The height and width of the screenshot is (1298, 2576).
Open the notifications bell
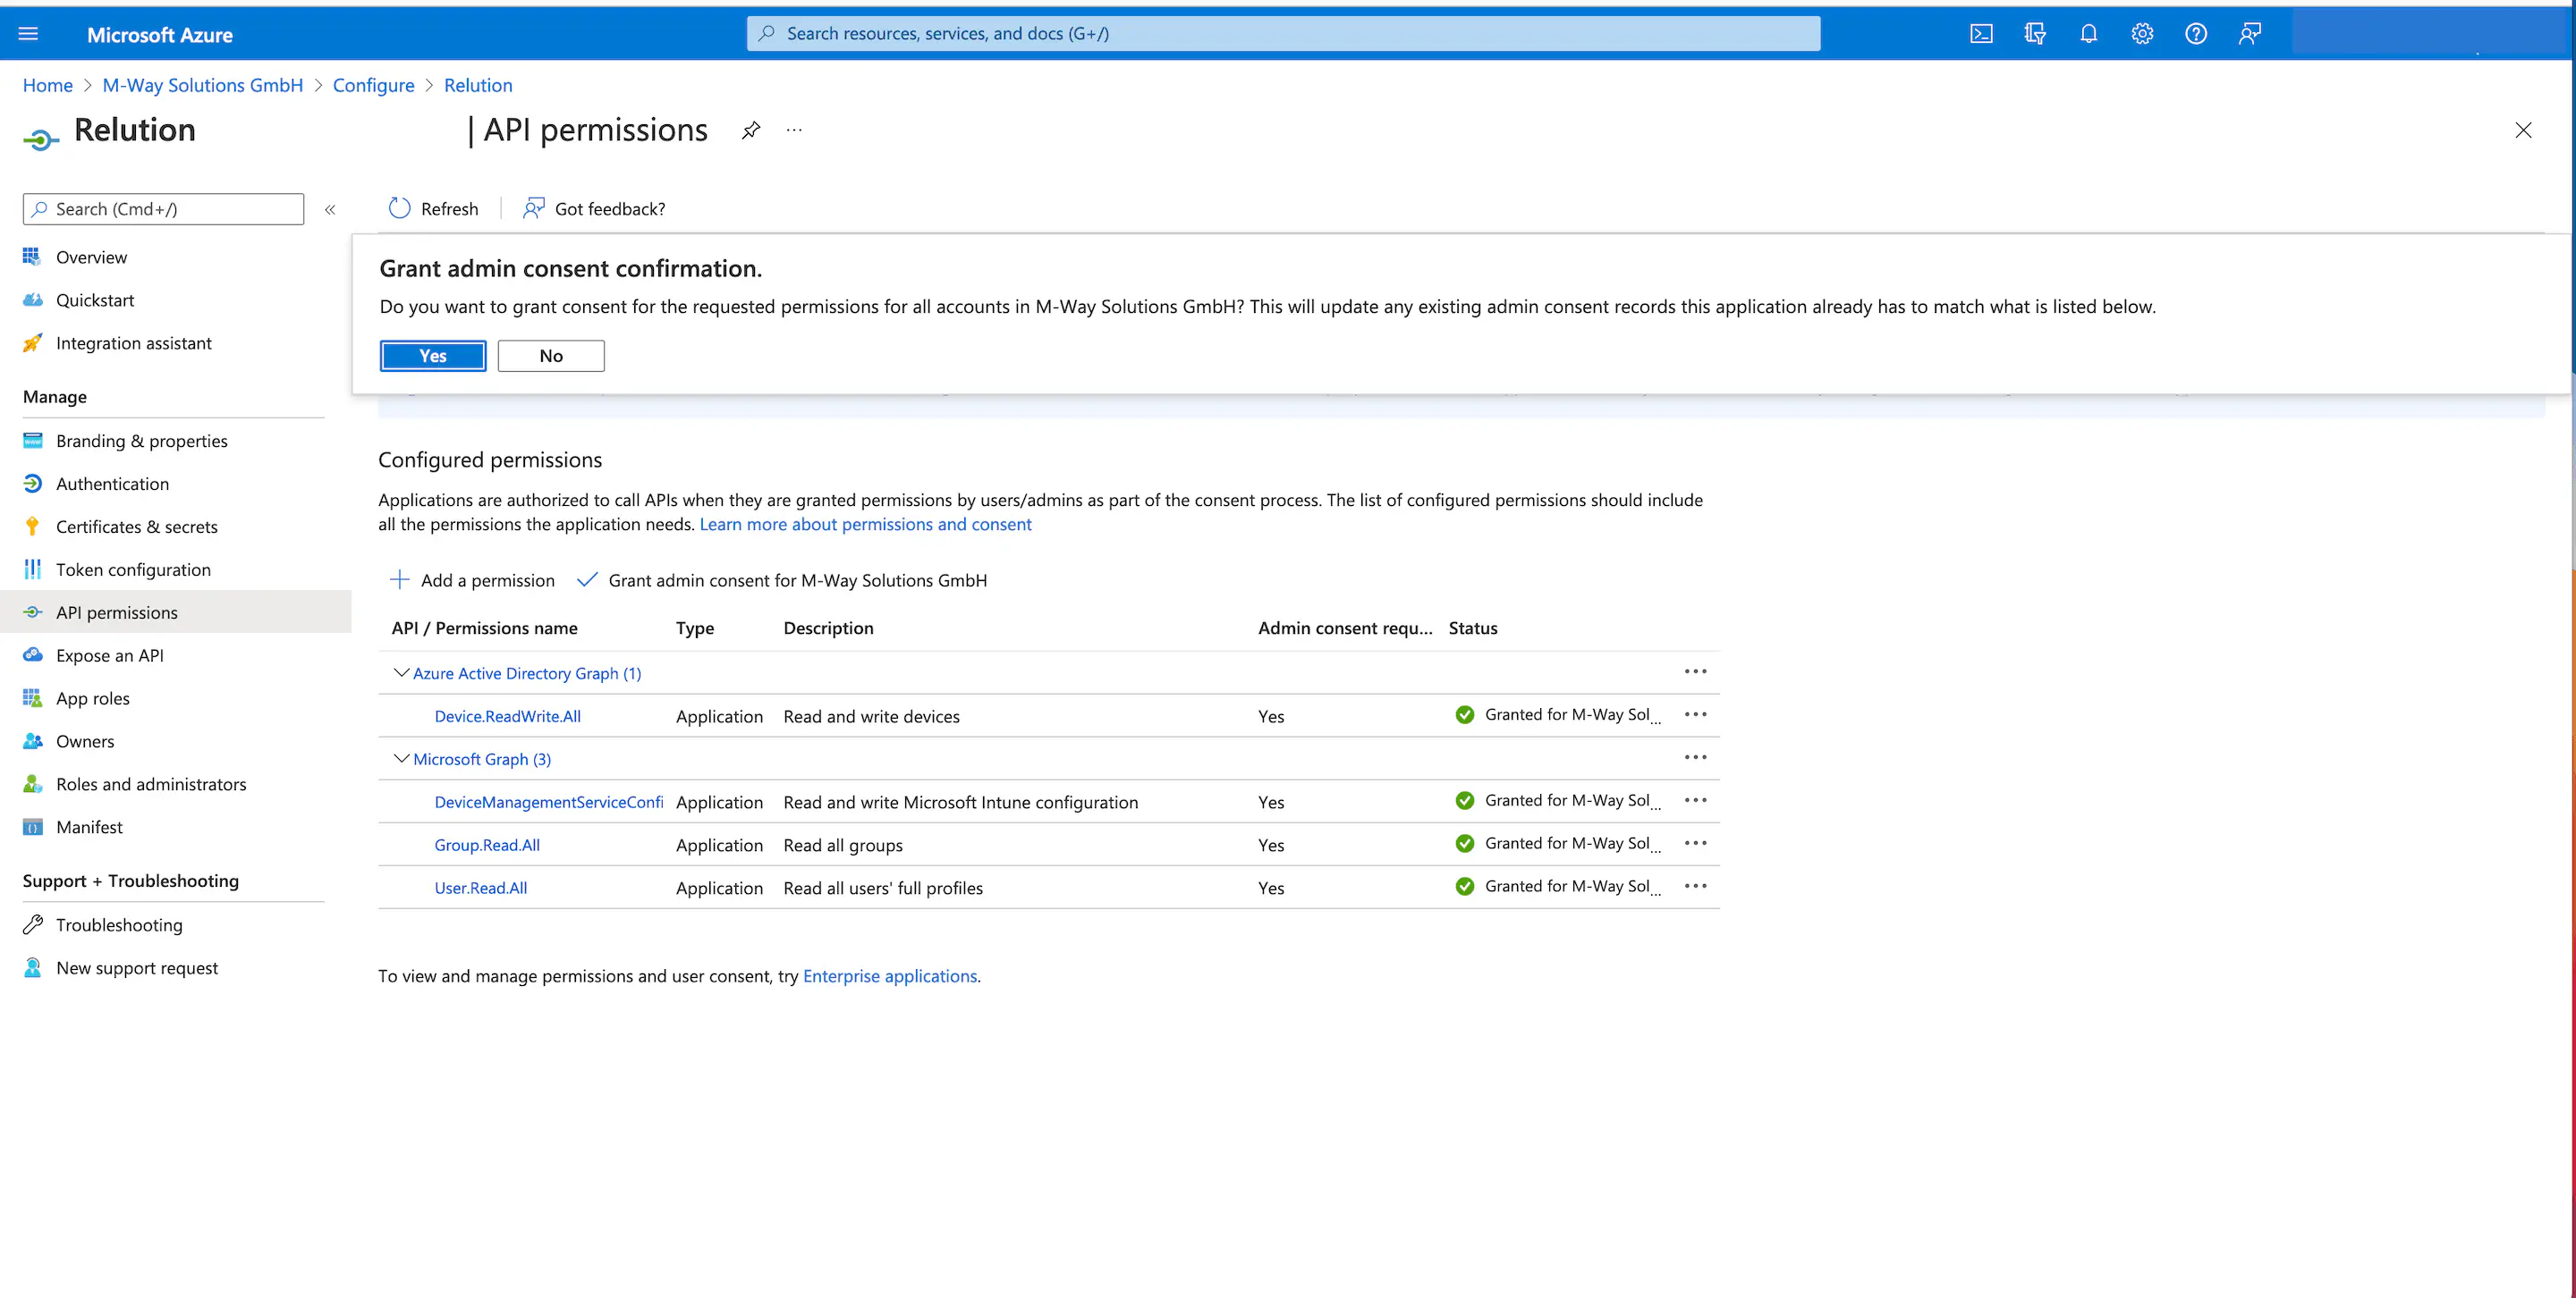point(2088,34)
